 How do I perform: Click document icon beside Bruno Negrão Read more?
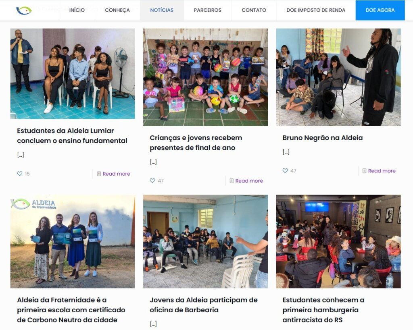click(364, 171)
